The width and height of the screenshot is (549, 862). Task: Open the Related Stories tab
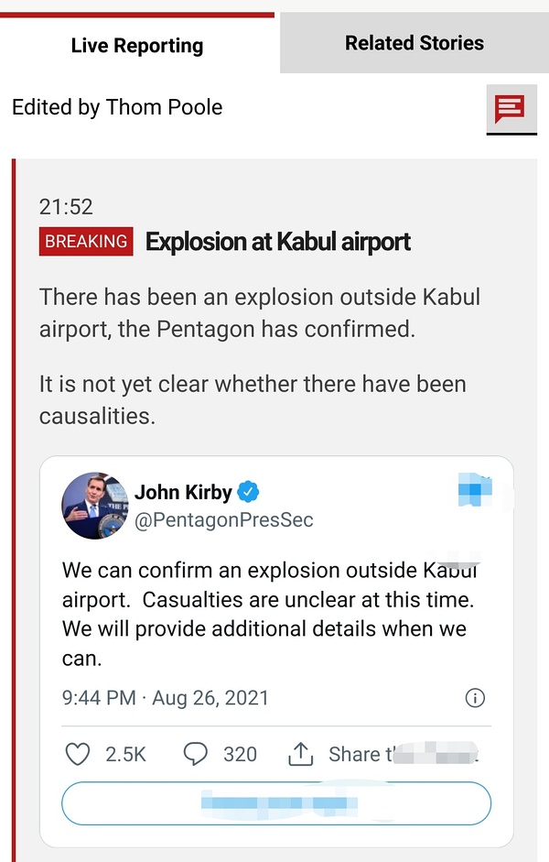414,43
